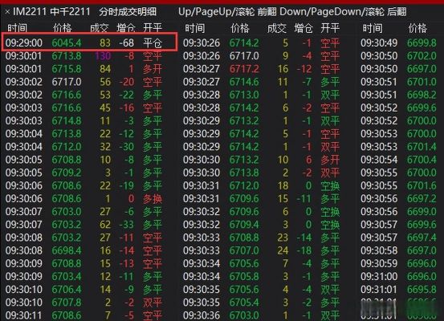Select price 6714.6
Screen dimensions: 444x321
point(244,82)
